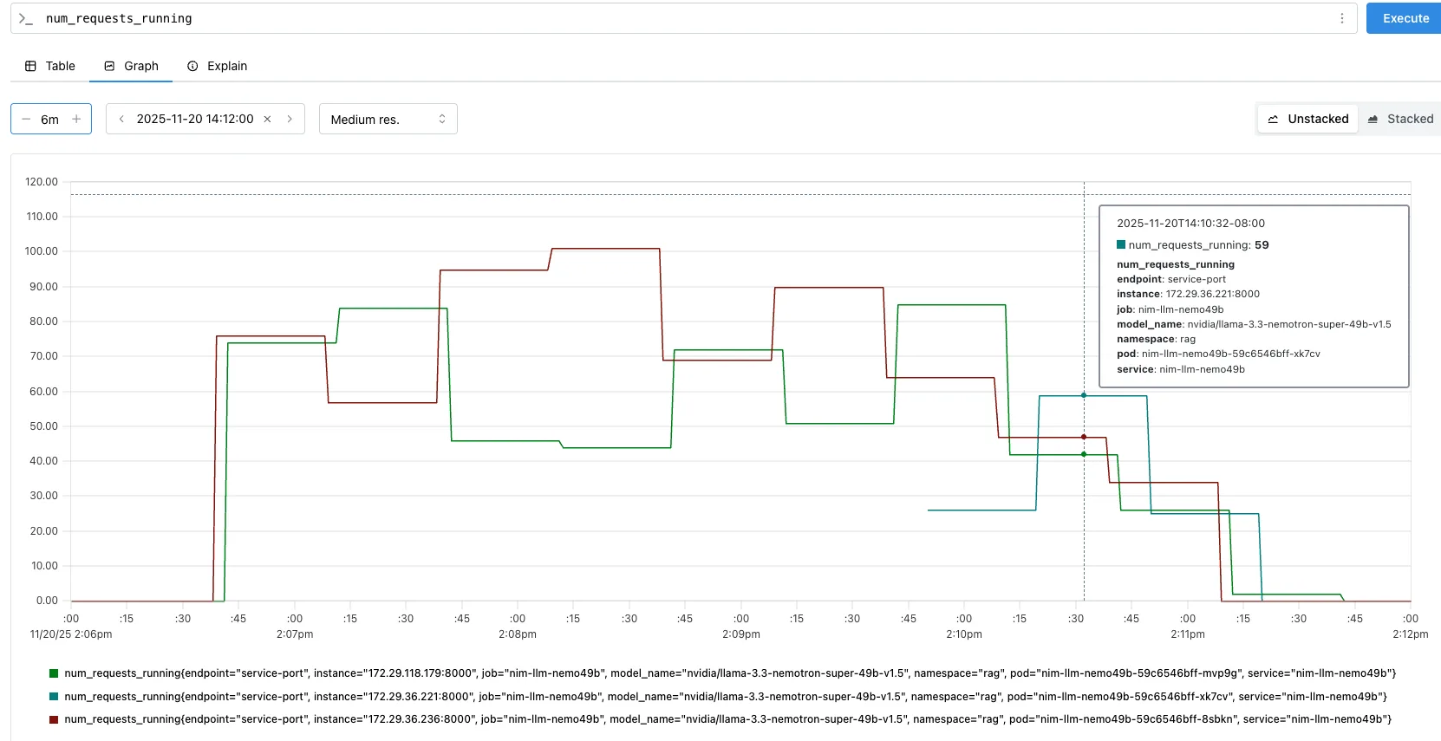
Task: Click the 2:12pm x-axis label
Action: [1411, 634]
